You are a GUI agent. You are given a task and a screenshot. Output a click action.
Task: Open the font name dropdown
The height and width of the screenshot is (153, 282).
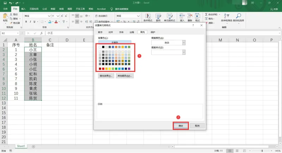pos(49,16)
